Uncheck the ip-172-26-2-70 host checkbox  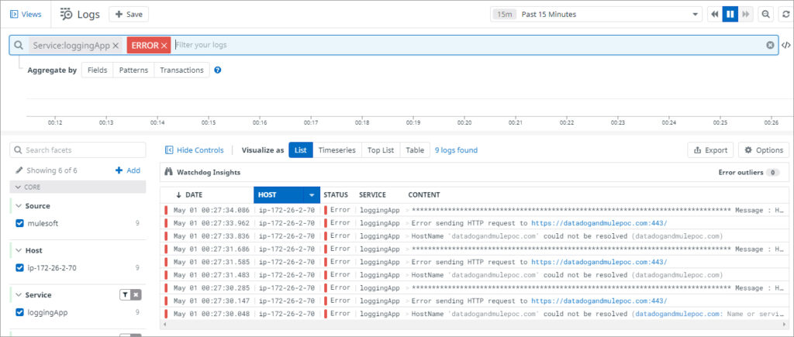click(x=19, y=268)
